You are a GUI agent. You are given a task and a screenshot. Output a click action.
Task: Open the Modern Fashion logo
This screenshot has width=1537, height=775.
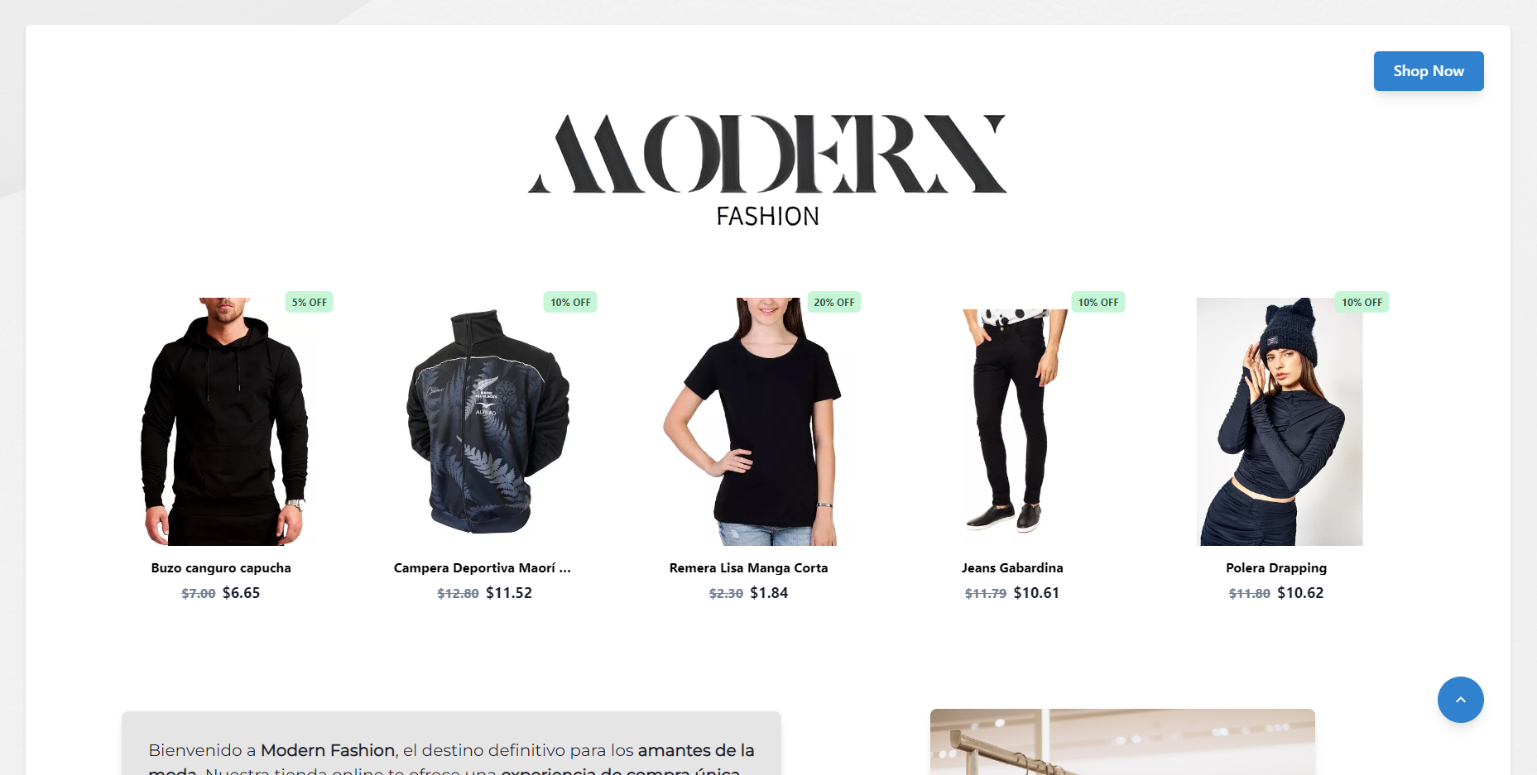767,170
